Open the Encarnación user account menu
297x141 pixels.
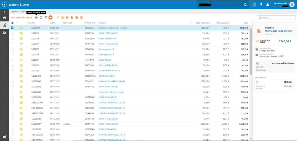click(x=284, y=5)
